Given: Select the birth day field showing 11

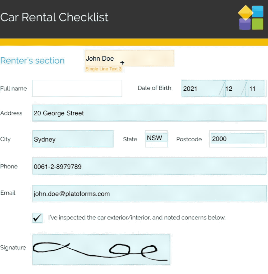Looking at the screenshot, I should tap(257, 88).
